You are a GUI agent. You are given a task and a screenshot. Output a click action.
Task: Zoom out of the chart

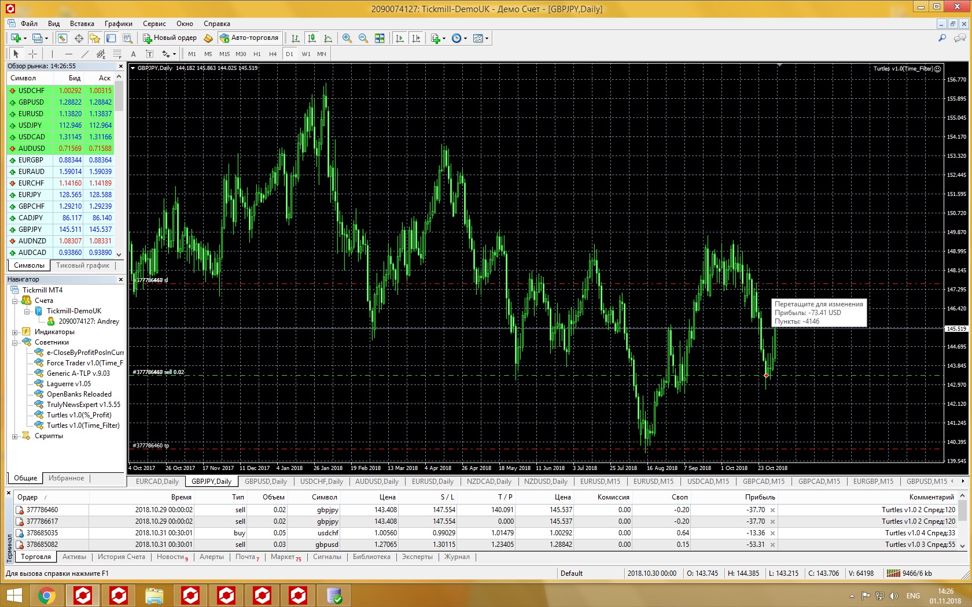[363, 38]
